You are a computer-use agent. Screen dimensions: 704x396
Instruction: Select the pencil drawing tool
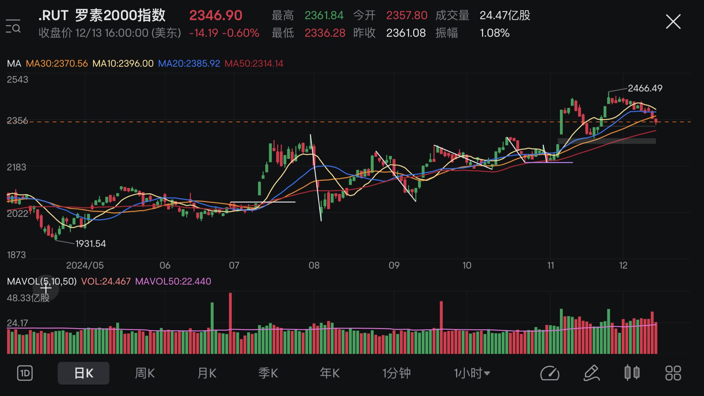[x=591, y=373]
